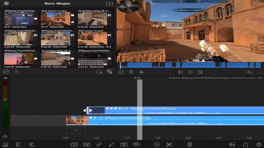Choose the overwrite clip icon
The height and width of the screenshot is (148, 264).
87,144
